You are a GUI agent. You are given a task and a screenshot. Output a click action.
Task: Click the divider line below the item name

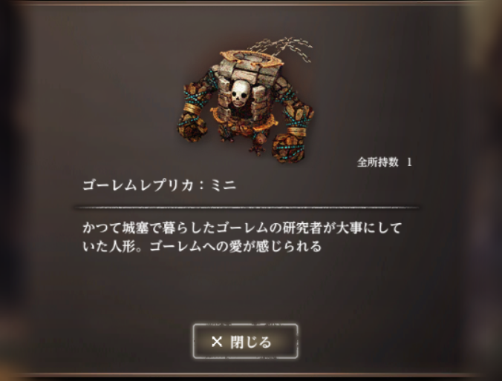(247, 208)
